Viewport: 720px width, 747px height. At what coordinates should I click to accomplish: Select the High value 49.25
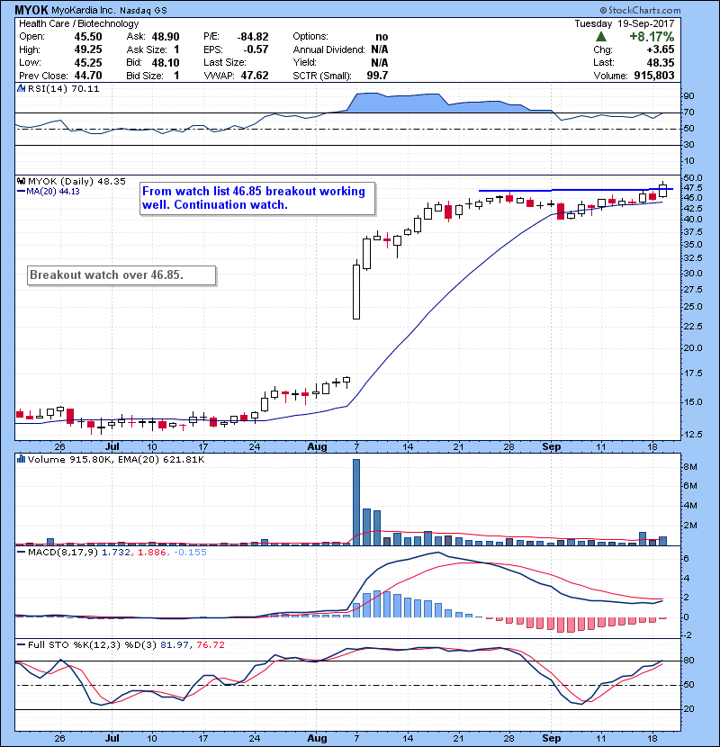(x=88, y=49)
